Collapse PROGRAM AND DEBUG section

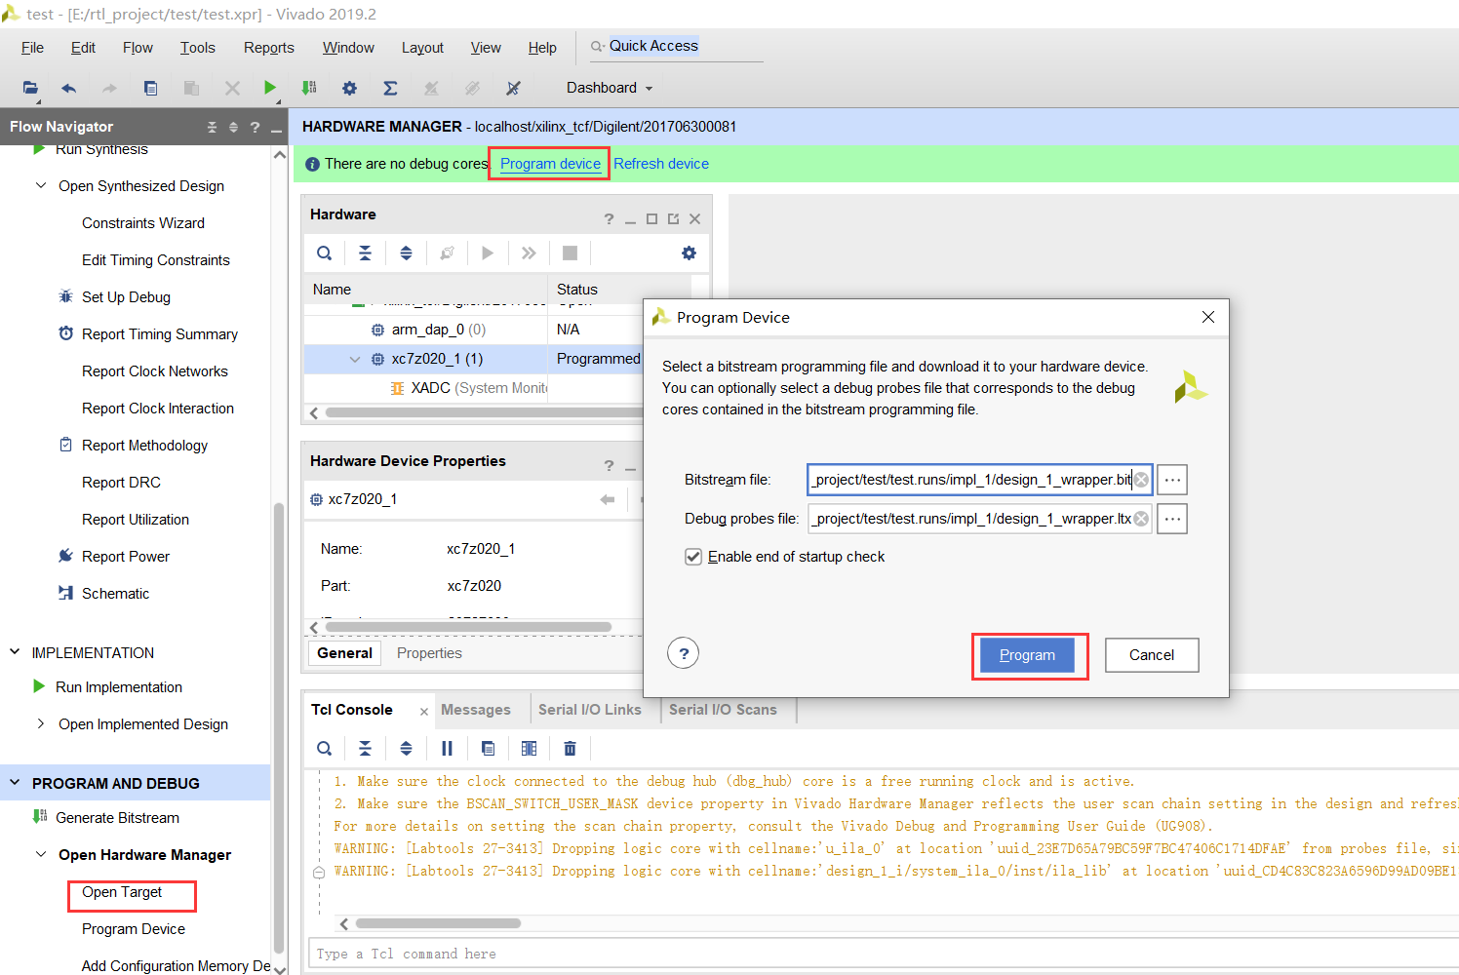15,782
